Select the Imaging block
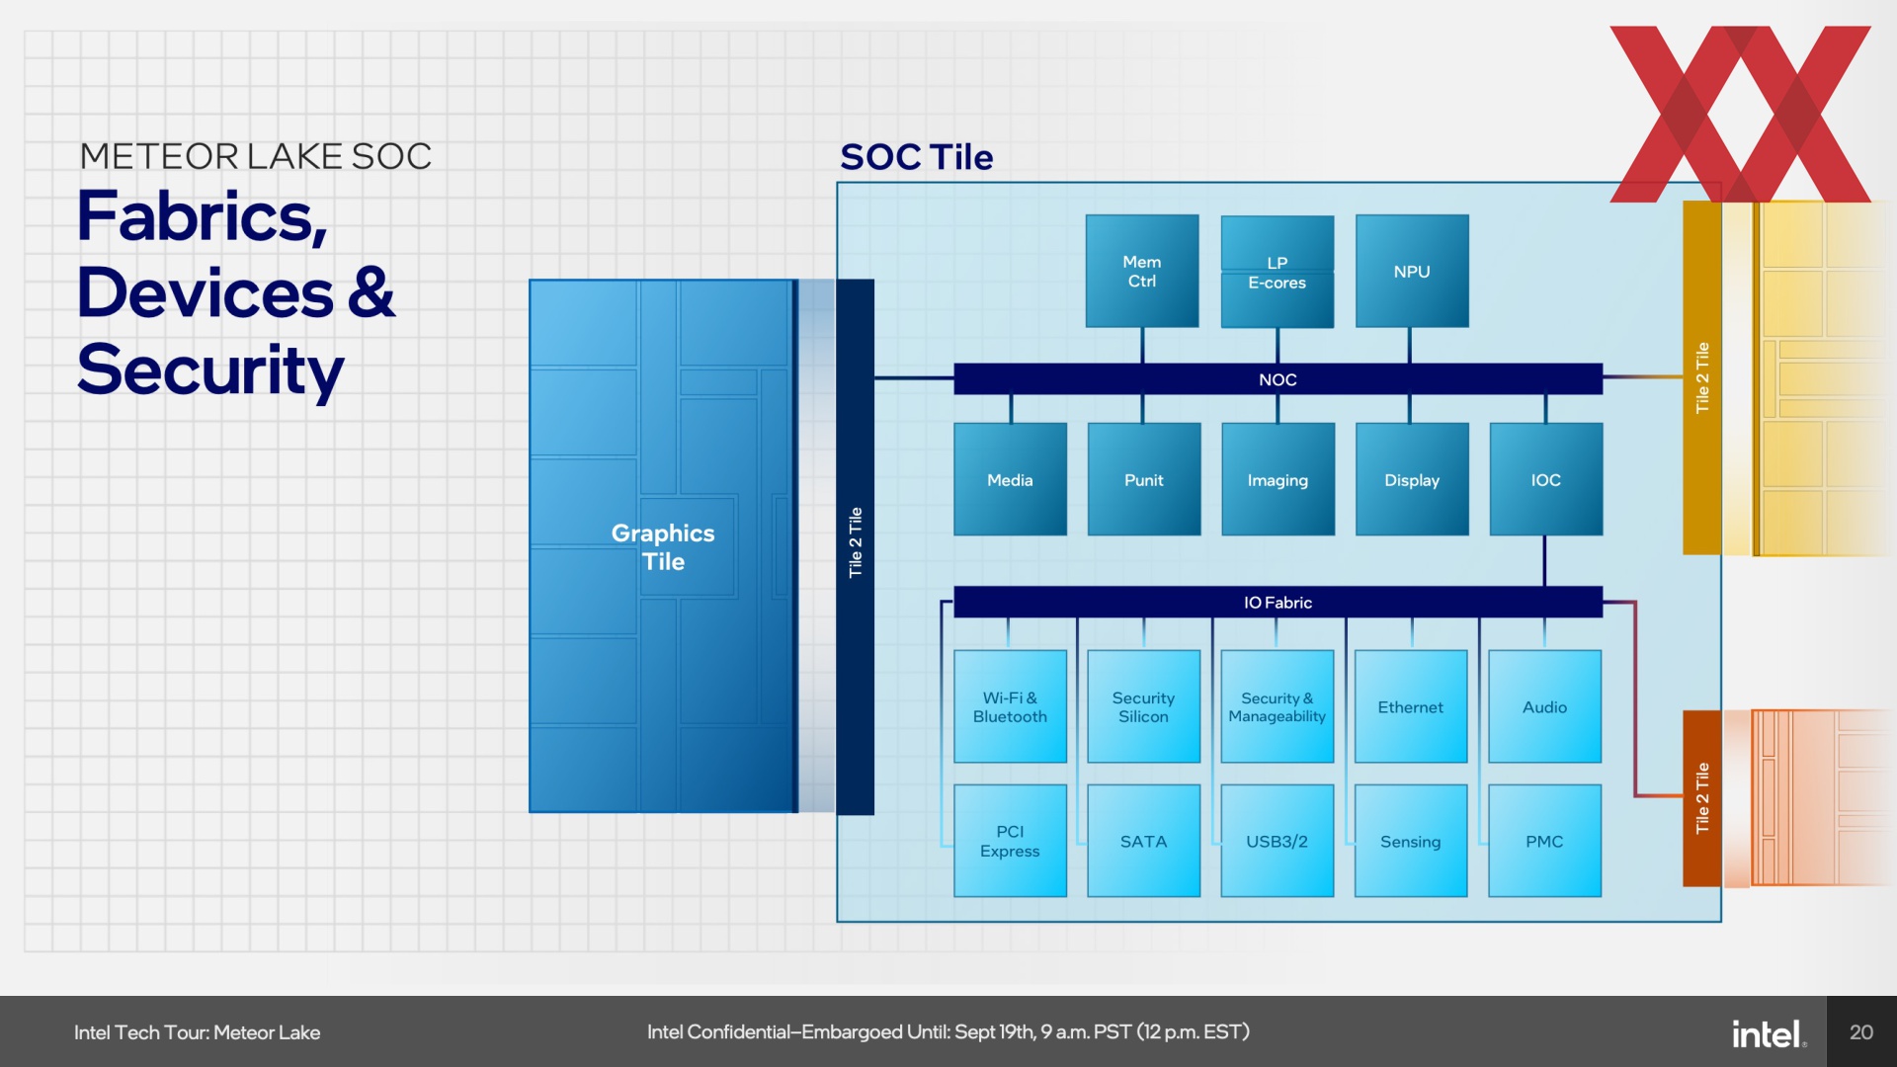 coord(1278,479)
